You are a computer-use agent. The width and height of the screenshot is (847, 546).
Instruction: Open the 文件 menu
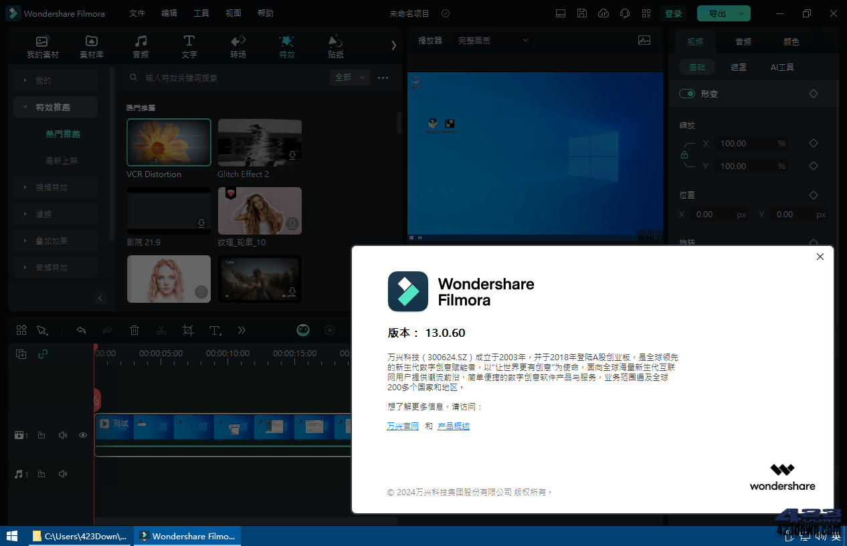point(137,13)
